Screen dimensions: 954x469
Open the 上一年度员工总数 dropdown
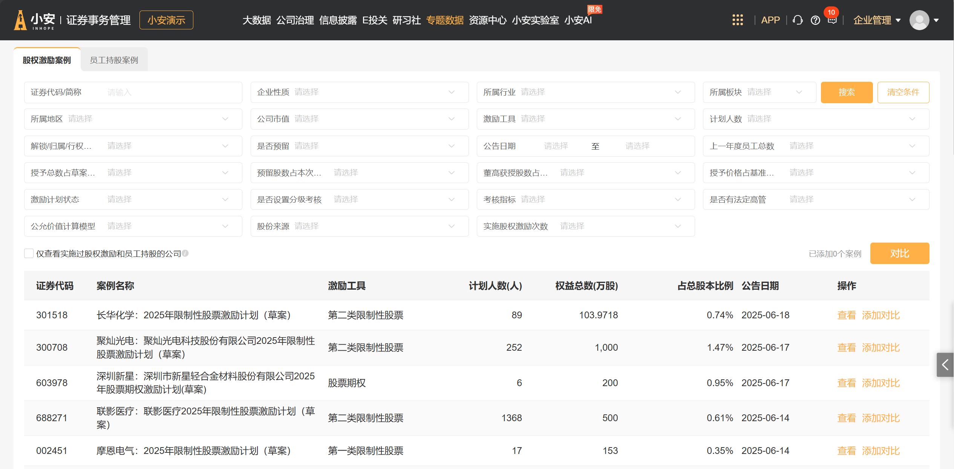816,146
